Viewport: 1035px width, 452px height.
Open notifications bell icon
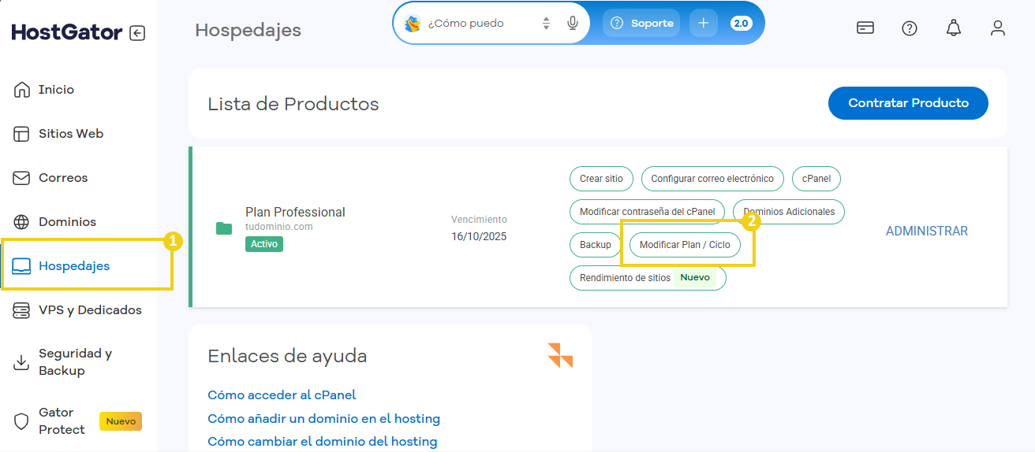click(954, 28)
